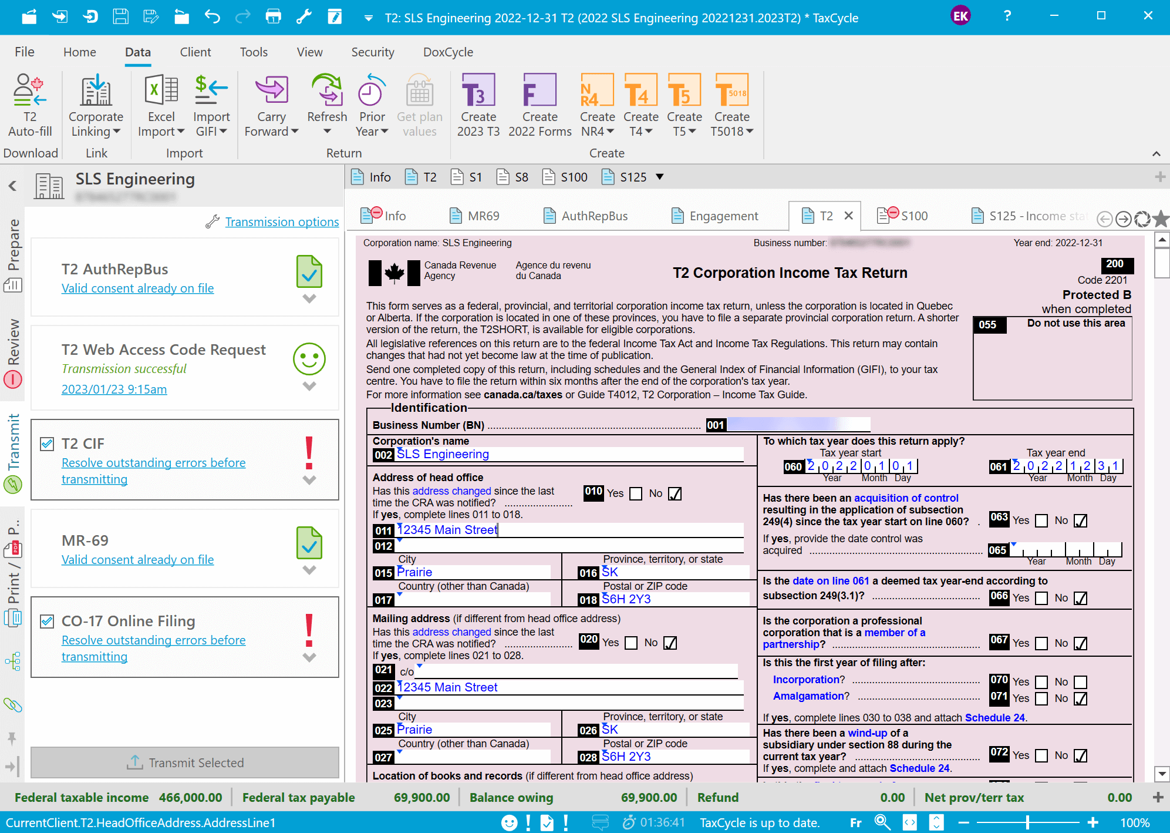Image resolution: width=1170 pixels, height=833 pixels.
Task: Click Create 2022 Forms icon
Action: point(540,90)
